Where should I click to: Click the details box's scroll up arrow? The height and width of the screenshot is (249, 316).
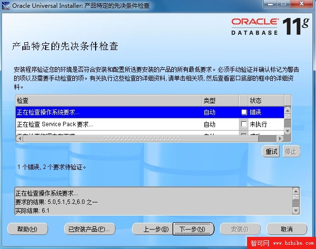(x=296, y=191)
